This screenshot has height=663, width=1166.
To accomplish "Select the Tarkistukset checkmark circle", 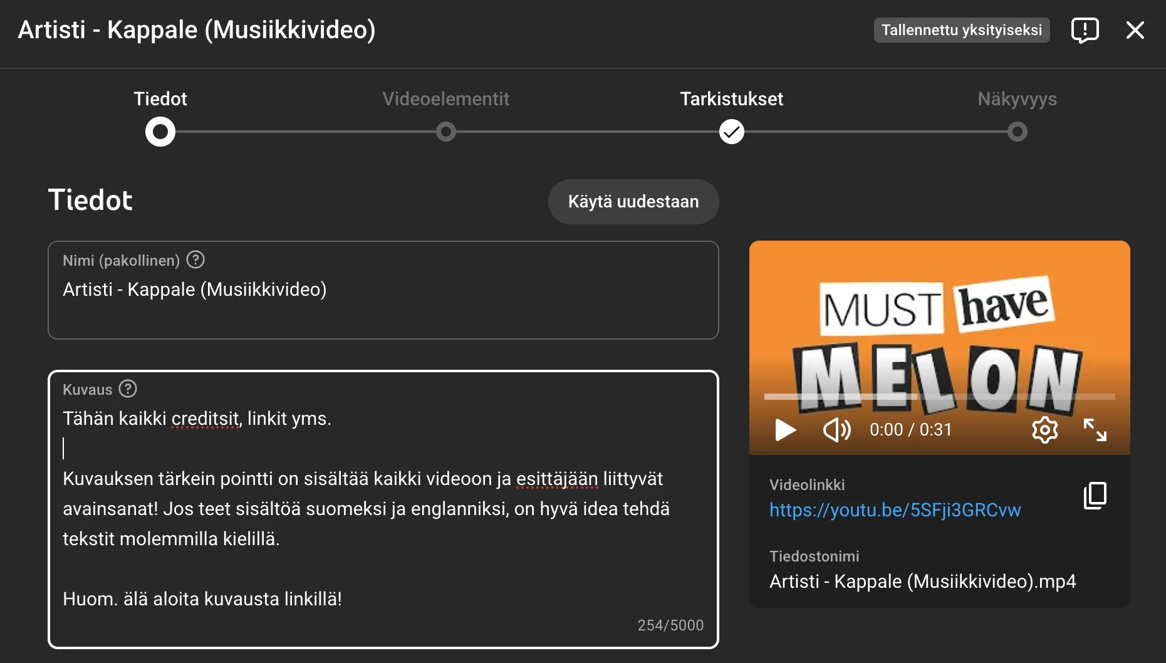I will pyautogui.click(x=731, y=132).
